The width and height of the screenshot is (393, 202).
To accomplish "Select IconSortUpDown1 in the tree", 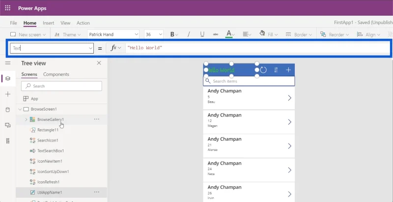I will 53,172.
